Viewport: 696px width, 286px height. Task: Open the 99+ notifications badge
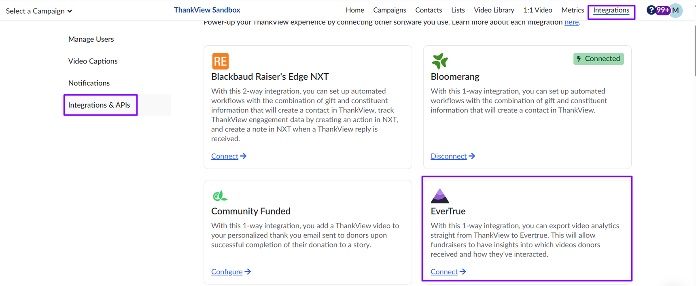tap(663, 10)
